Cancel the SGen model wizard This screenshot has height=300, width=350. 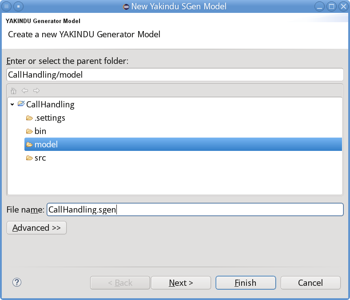[x=310, y=283]
